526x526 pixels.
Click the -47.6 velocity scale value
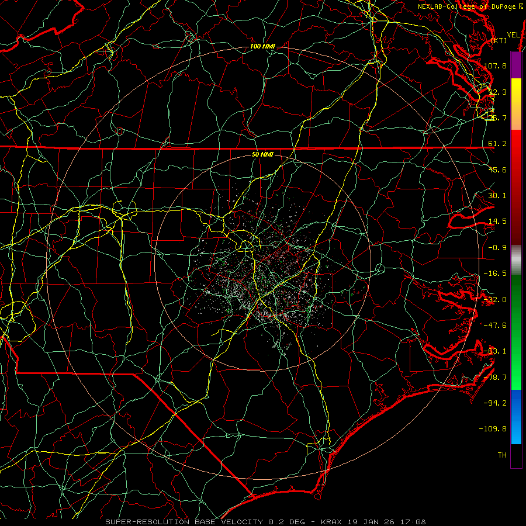(x=495, y=326)
